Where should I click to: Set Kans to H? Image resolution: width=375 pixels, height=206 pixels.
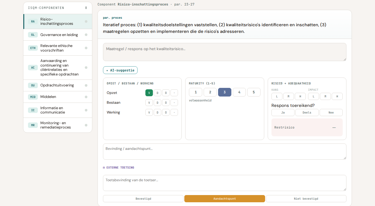[x=300, y=97]
